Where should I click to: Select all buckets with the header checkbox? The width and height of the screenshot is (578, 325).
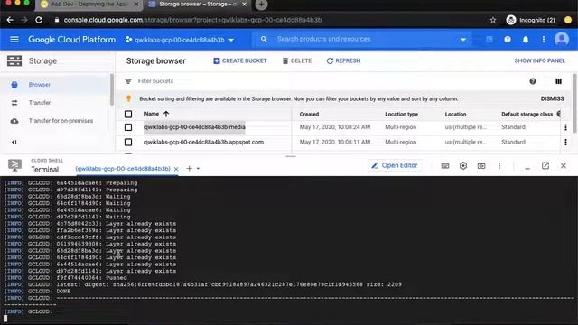[128, 114]
